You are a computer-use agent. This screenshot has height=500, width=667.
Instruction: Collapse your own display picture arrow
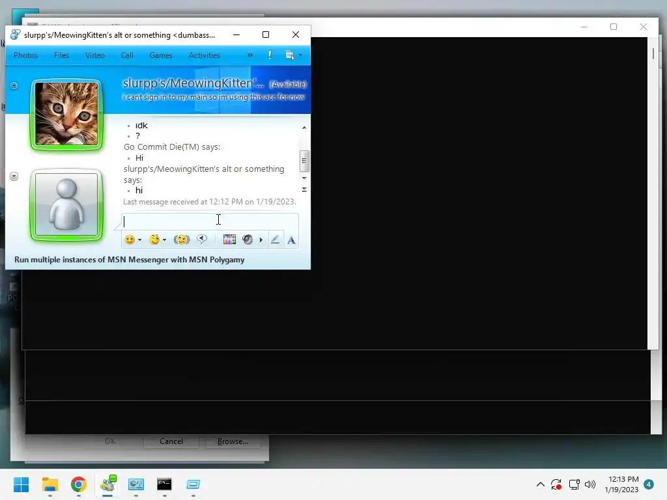point(14,176)
